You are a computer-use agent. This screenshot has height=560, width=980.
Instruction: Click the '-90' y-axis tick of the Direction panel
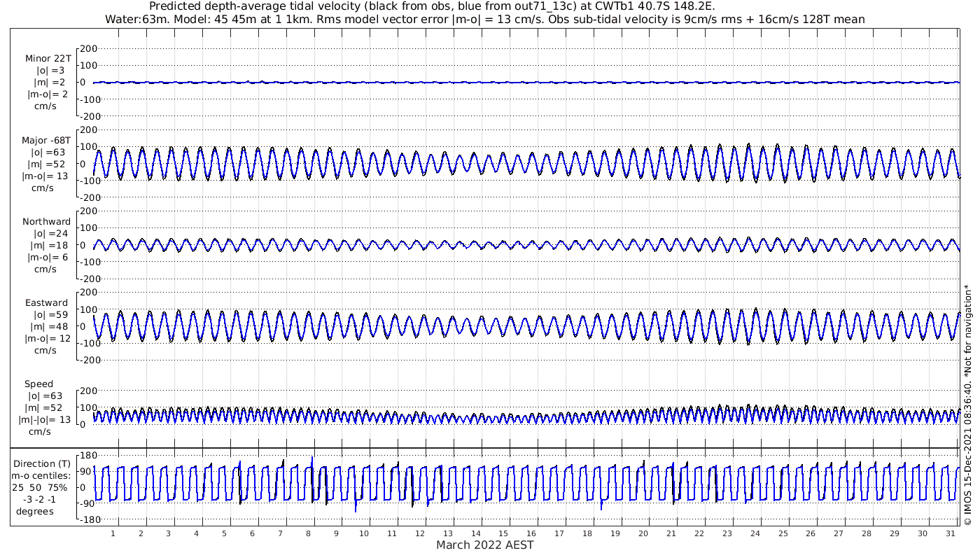(x=87, y=503)
